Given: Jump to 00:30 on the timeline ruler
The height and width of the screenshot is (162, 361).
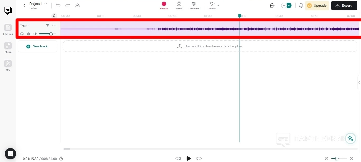Looking at the screenshot, I should [137, 16].
